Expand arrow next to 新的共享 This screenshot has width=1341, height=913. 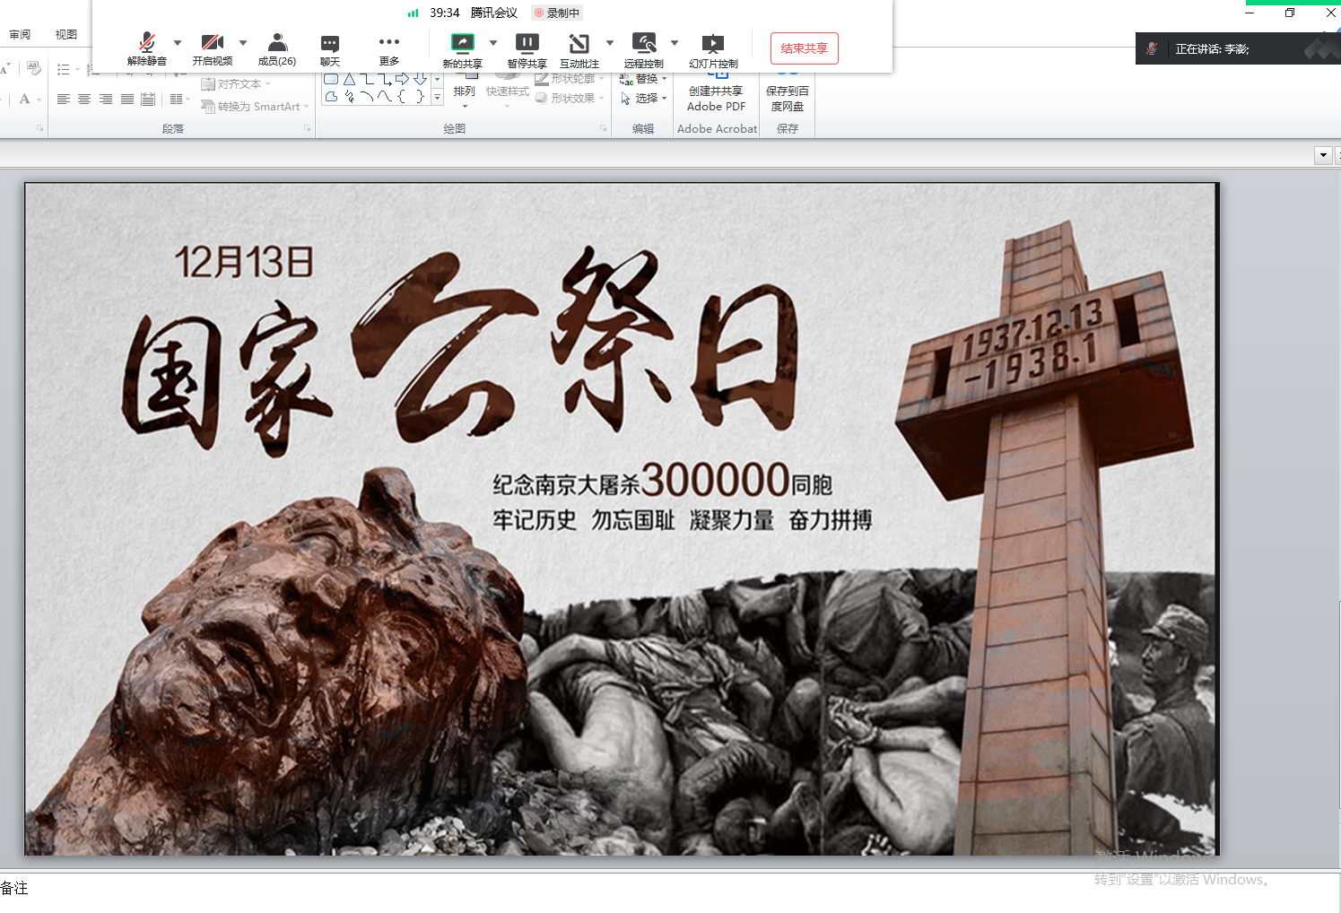coord(493,42)
